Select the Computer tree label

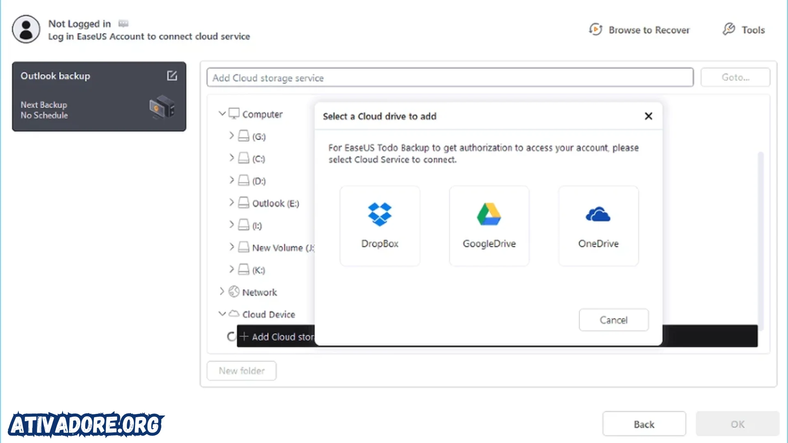[x=262, y=114]
